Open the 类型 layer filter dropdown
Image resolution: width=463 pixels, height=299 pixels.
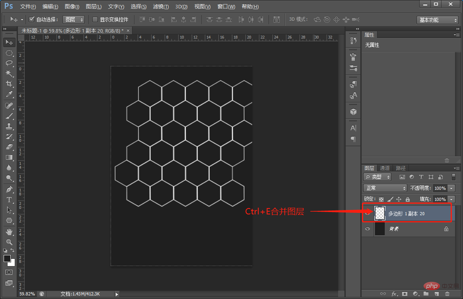point(377,177)
